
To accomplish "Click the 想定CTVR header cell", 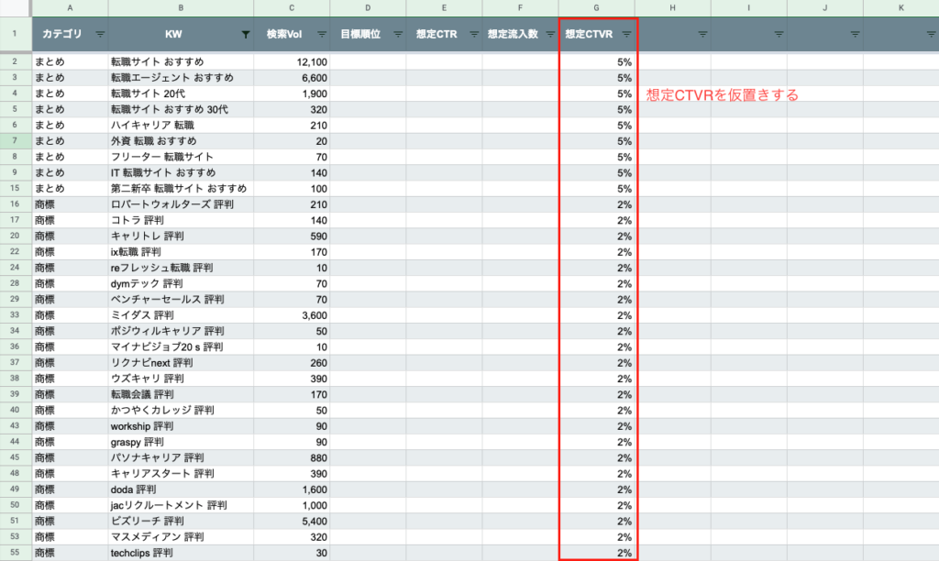I will coord(596,34).
